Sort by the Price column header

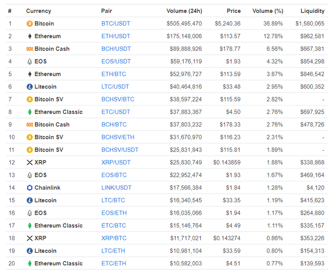[234, 11]
